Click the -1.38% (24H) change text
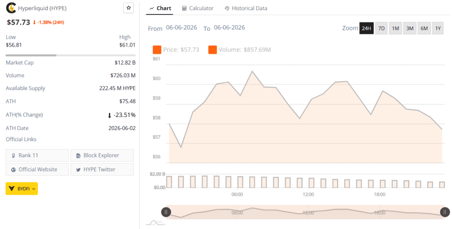This screenshot has height=229, width=452. (50, 22)
